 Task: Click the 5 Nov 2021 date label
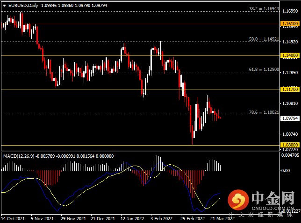pyautogui.click(x=42, y=219)
